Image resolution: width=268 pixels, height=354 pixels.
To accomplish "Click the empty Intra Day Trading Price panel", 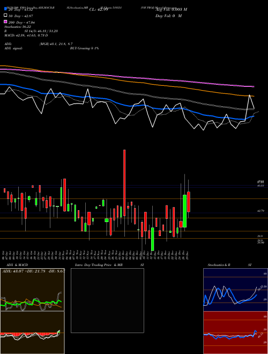I will click(x=107, y=300).
